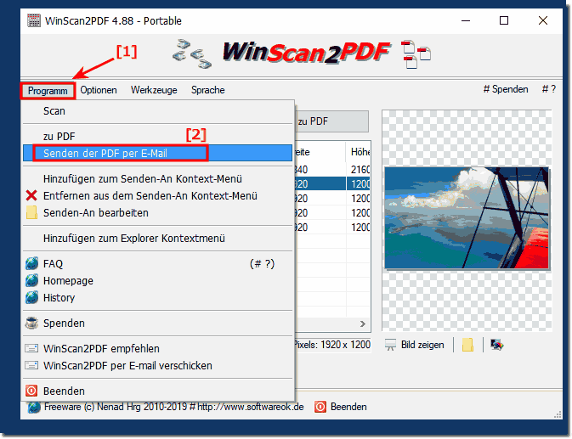Select Senden der PDF per E-Mail
This screenshot has width=572, height=439.
coord(157,154)
